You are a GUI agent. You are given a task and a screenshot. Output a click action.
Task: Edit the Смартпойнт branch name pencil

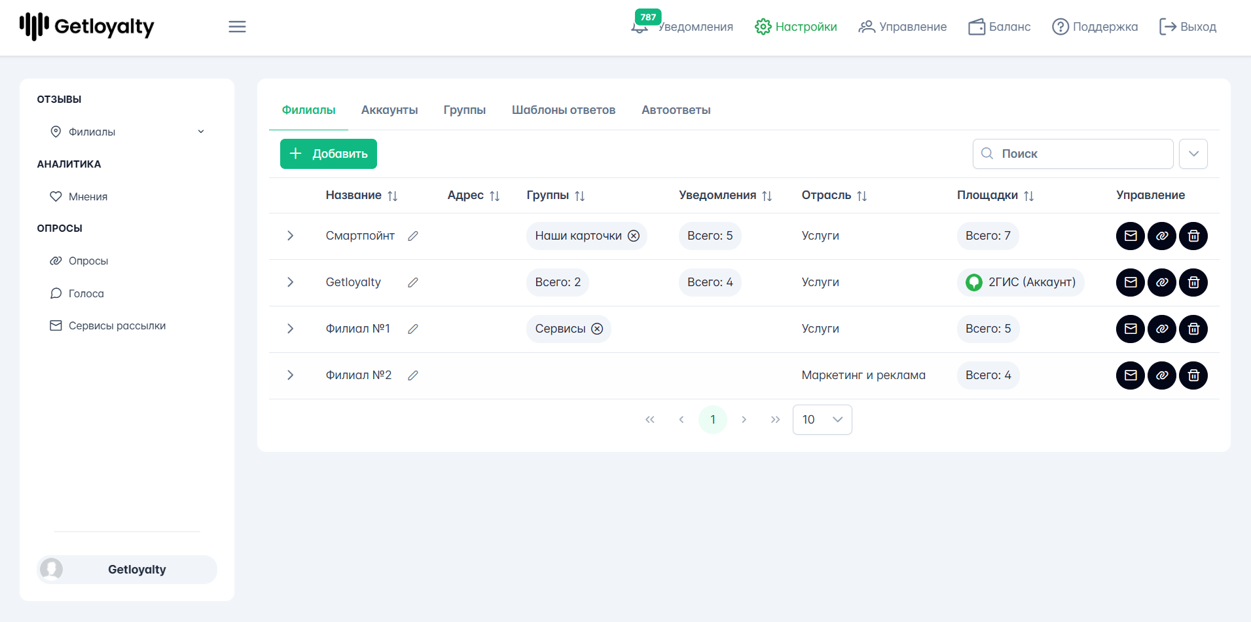click(413, 236)
